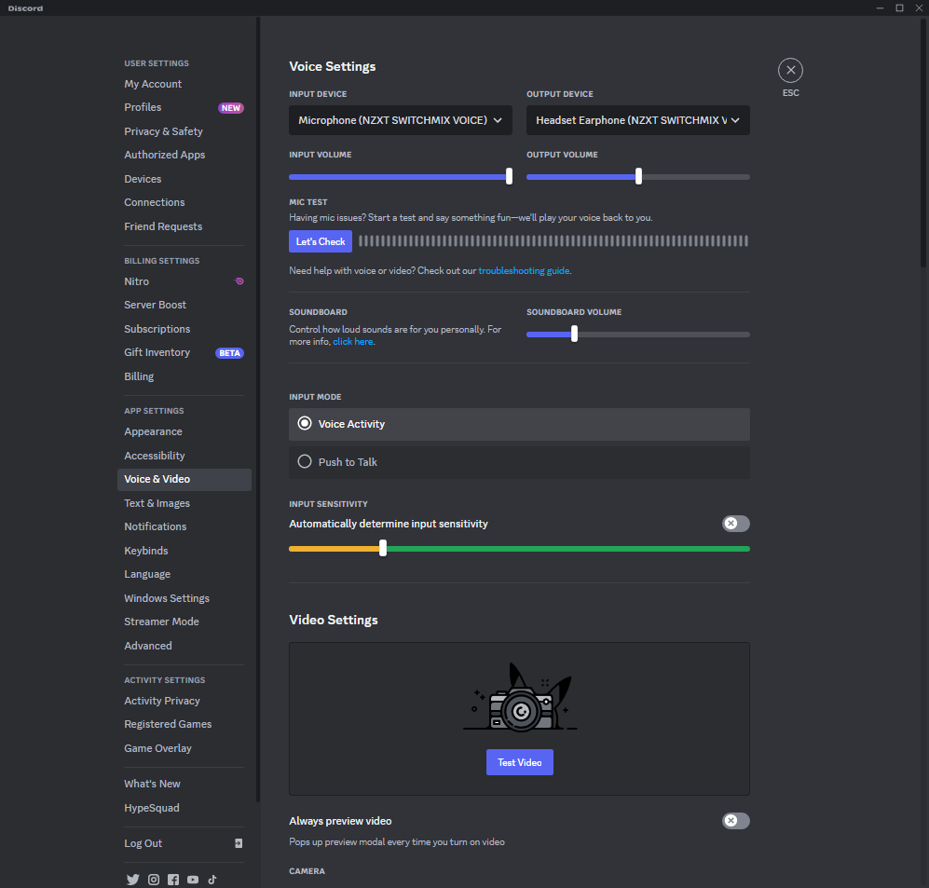Open Notifications settings

[x=184, y=526]
